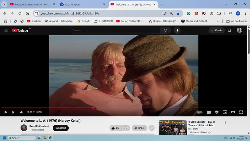Open Chrome three-dot menu
Screen dimensions: 250x141
245,13
